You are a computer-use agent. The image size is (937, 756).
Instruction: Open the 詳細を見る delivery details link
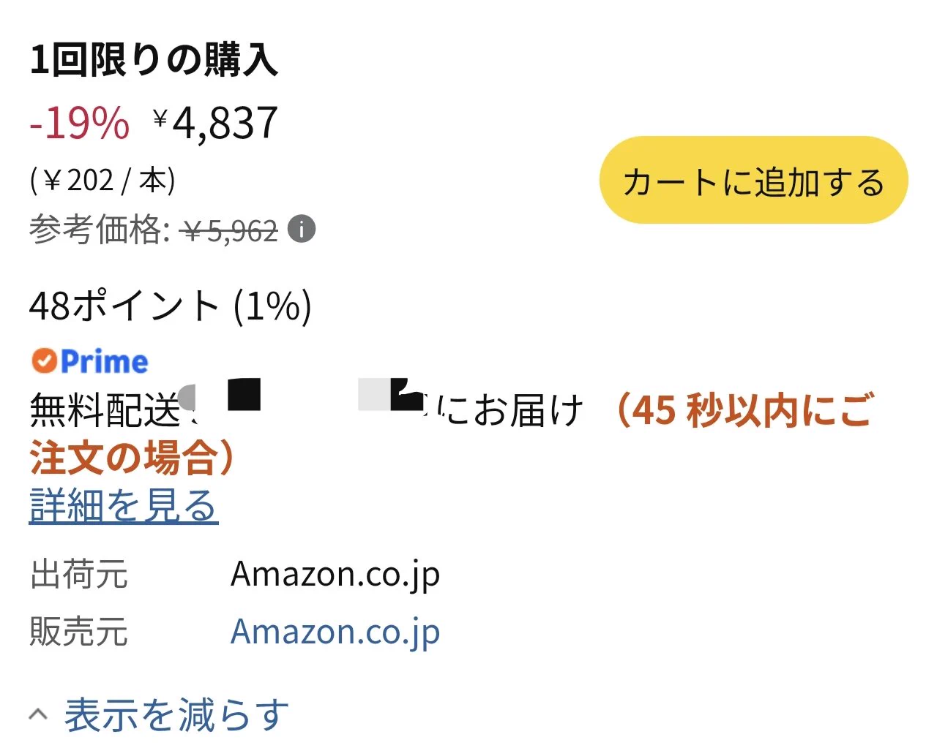click(124, 505)
